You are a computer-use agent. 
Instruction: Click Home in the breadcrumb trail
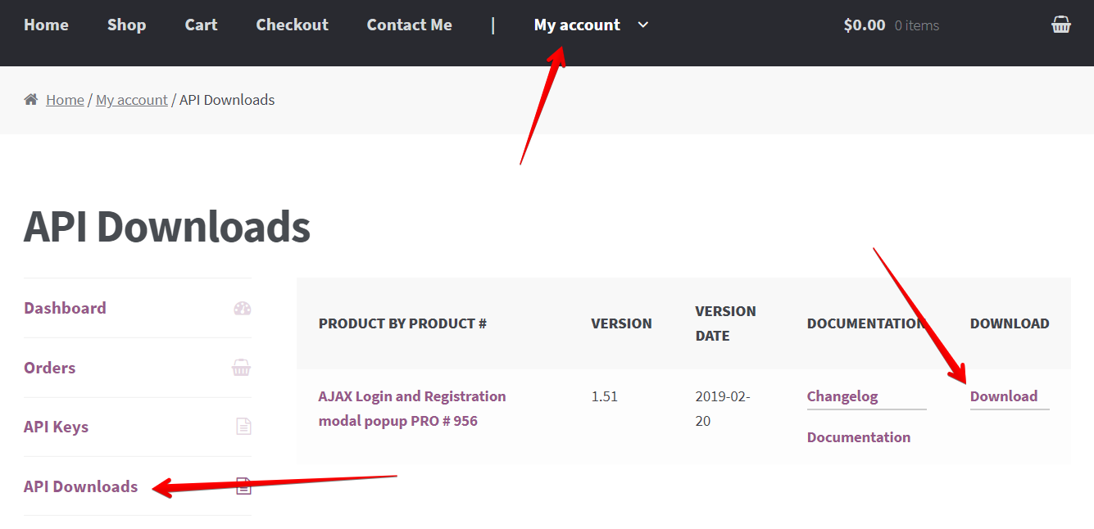click(65, 99)
